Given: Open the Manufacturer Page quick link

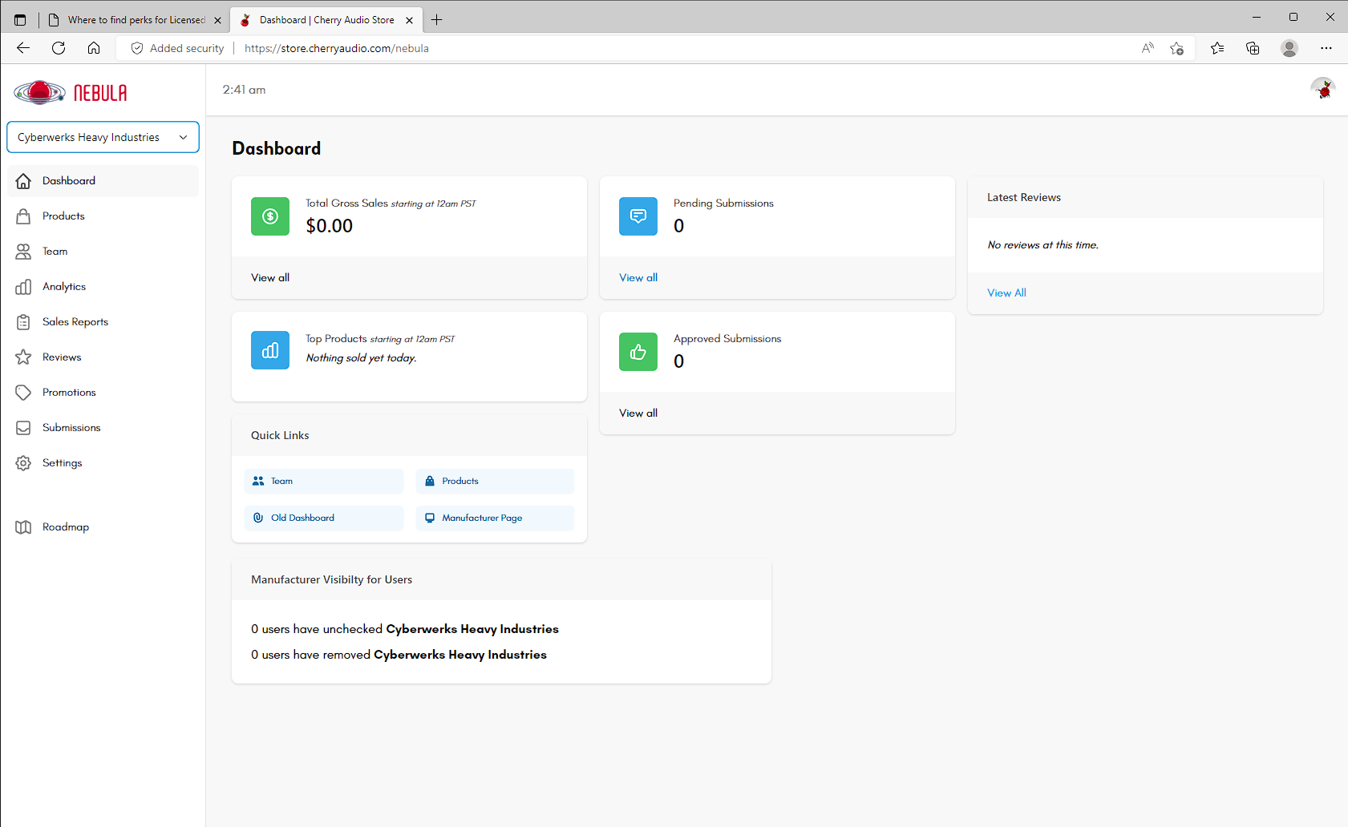Looking at the screenshot, I should coord(495,518).
